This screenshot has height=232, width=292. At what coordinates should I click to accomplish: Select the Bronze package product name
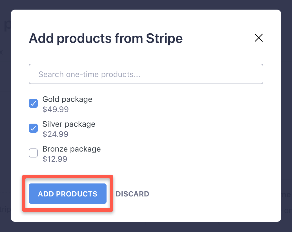click(x=71, y=149)
